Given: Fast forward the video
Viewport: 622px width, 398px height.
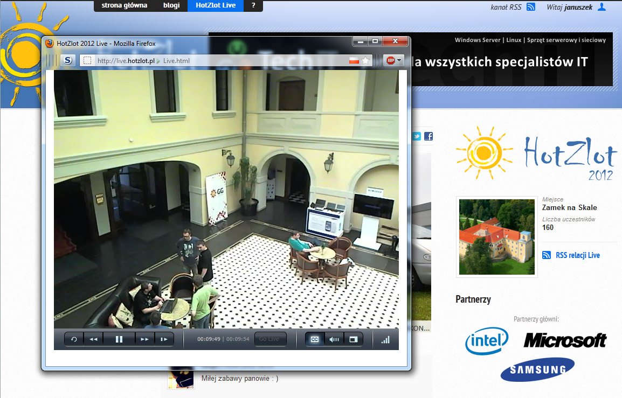Looking at the screenshot, I should click(x=145, y=339).
